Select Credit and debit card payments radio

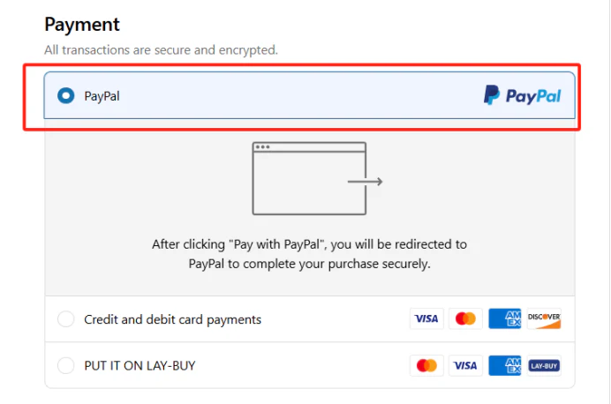click(x=65, y=319)
